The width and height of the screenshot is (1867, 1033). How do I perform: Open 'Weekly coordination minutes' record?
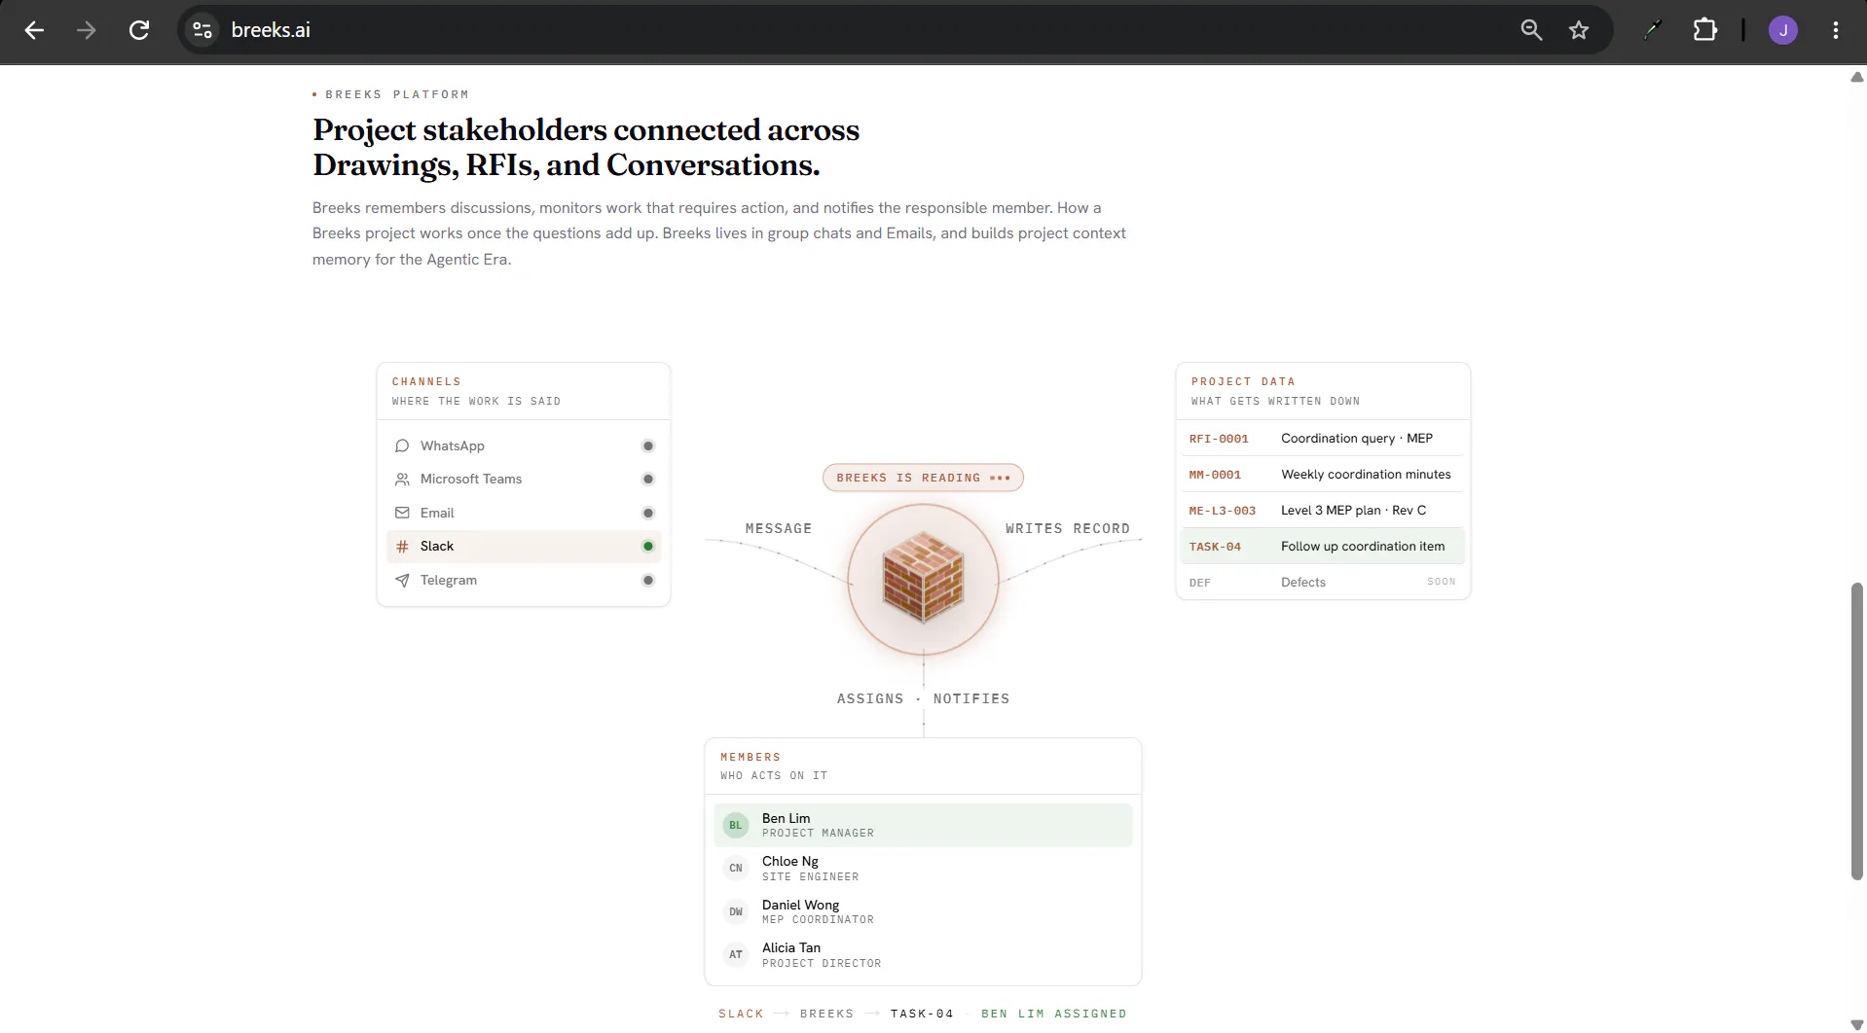[x=1366, y=475]
